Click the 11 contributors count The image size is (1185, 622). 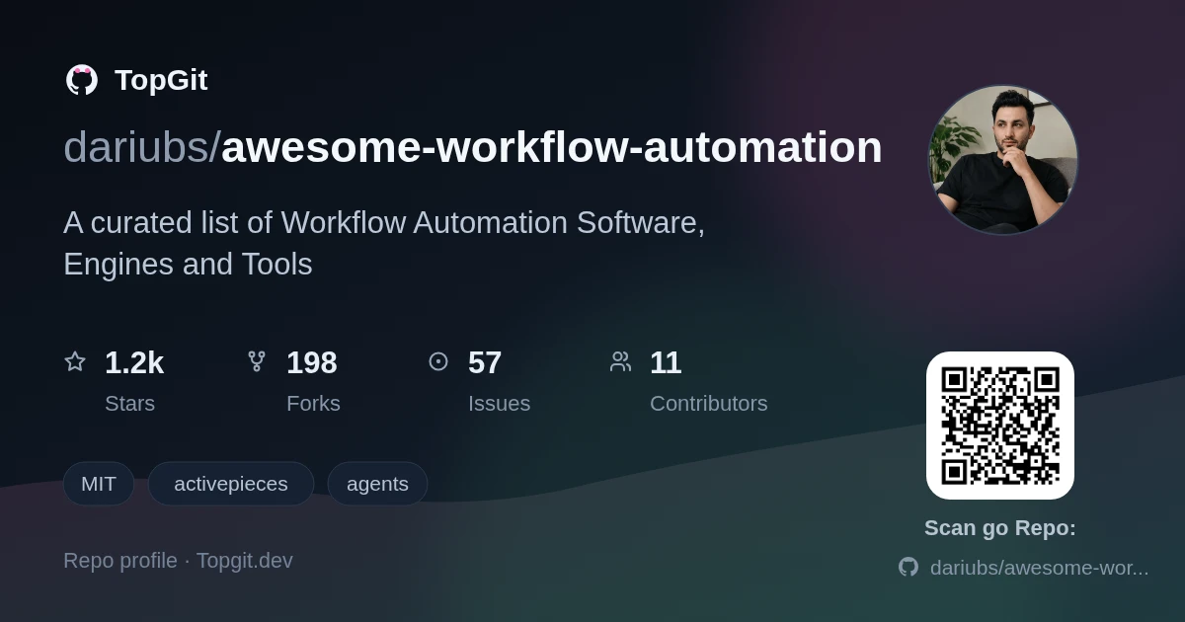(666, 362)
